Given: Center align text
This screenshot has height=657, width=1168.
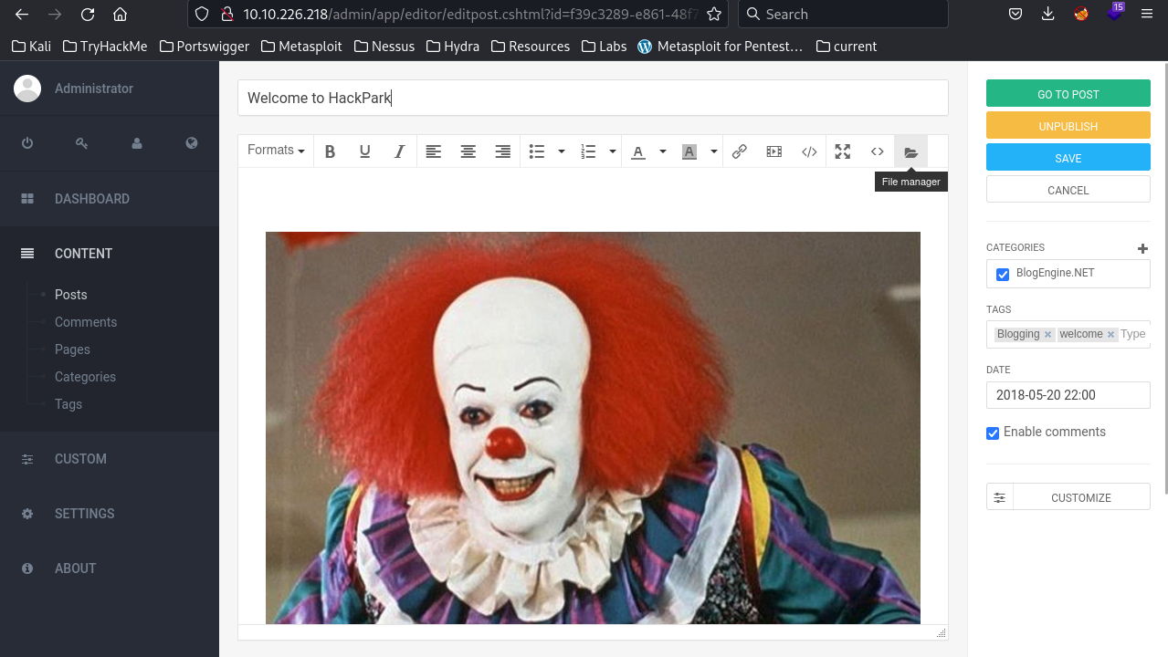Looking at the screenshot, I should [x=468, y=151].
